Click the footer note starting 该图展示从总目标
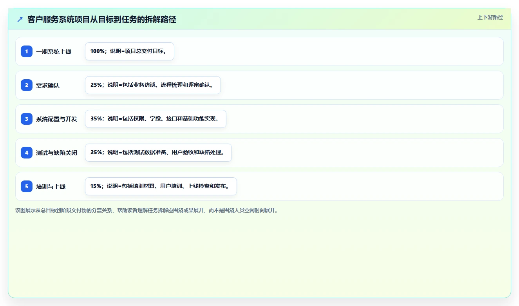The image size is (519, 306). [x=147, y=210]
